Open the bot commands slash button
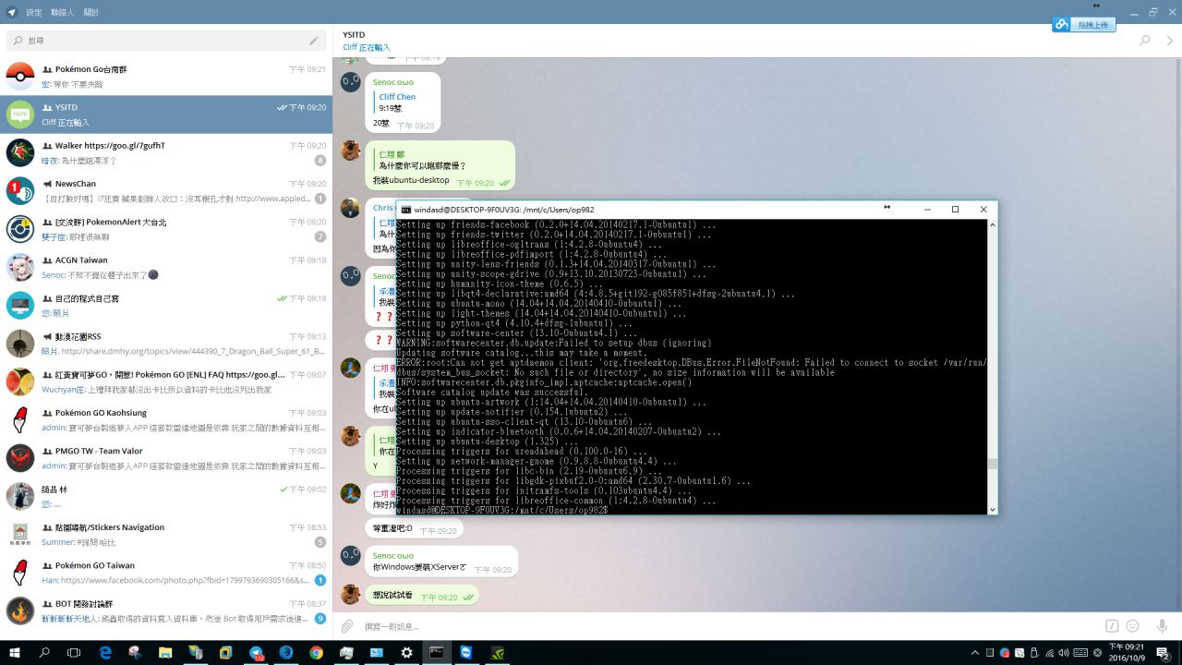The height and width of the screenshot is (665, 1182). coord(1112,626)
